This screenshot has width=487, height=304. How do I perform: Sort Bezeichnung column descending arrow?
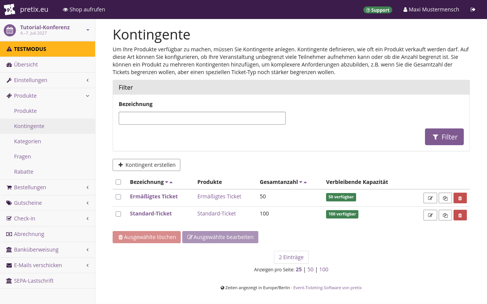167,182
